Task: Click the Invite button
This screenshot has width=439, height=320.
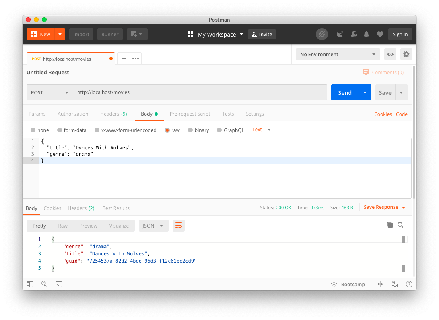Action: 262,35
